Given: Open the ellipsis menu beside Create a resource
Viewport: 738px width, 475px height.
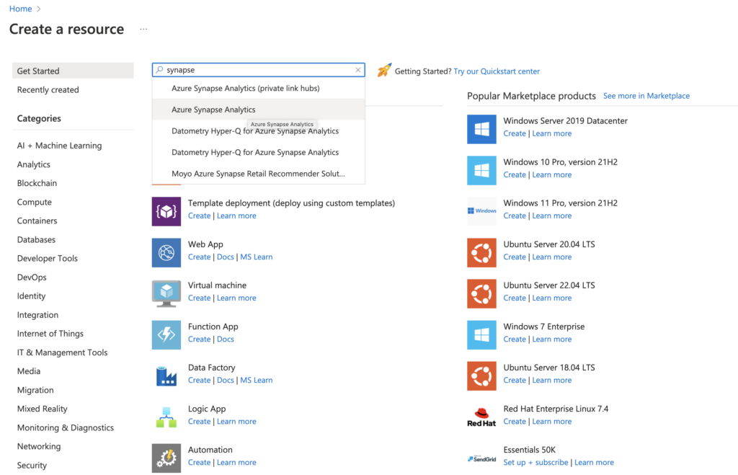Looking at the screenshot, I should coord(143,30).
